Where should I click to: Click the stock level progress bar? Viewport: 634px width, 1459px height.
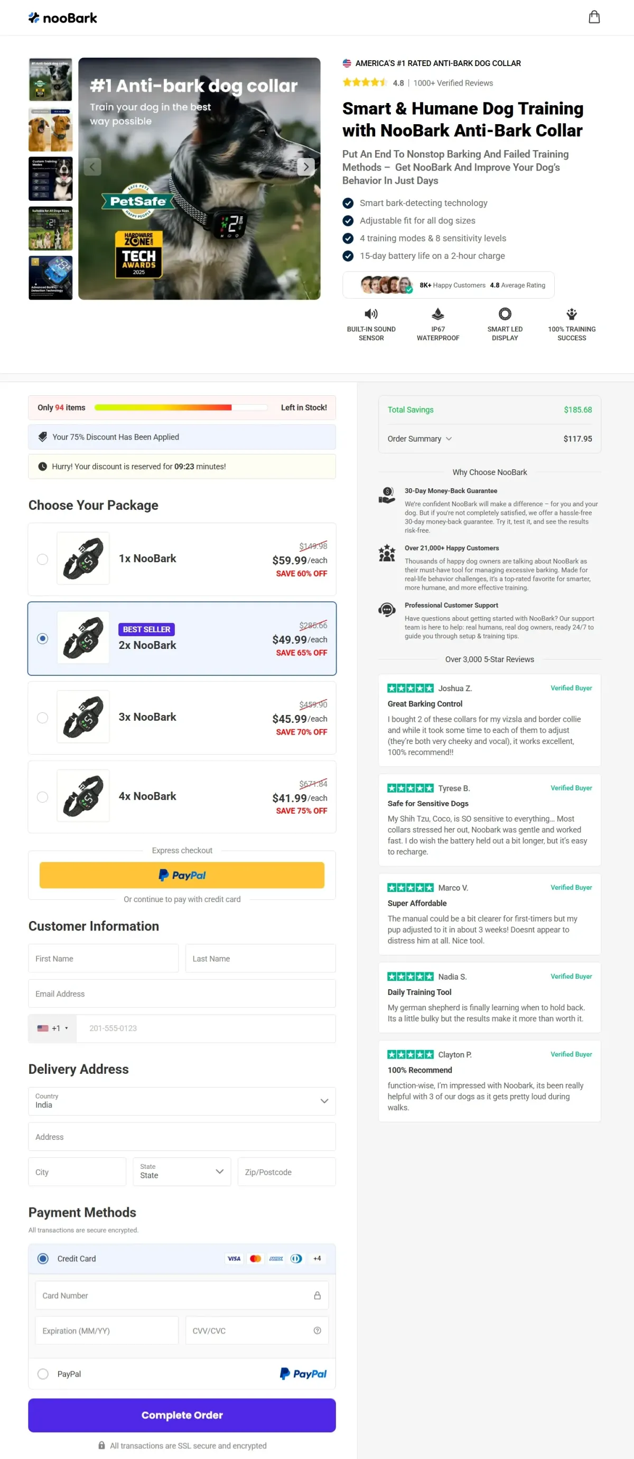(x=181, y=407)
